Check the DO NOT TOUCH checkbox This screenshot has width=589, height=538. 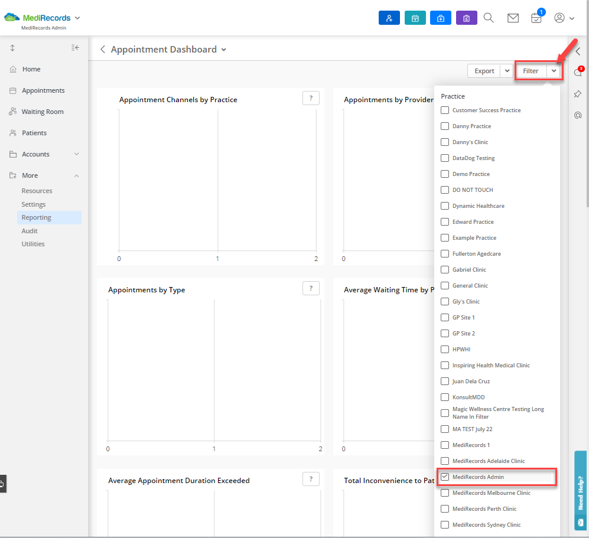(445, 190)
